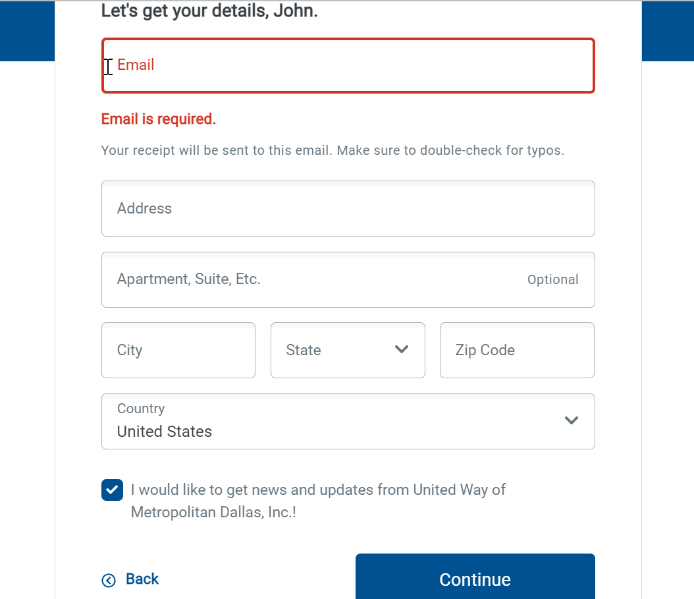The image size is (694, 599).
Task: Click the Country field chevron arrow
Action: [572, 420]
